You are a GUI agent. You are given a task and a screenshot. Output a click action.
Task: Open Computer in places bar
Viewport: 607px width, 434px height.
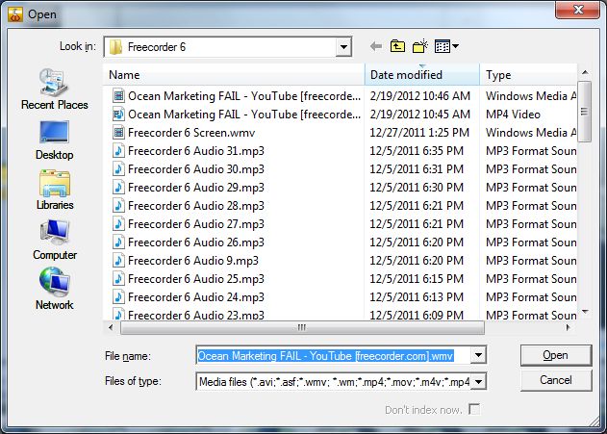[x=55, y=240]
